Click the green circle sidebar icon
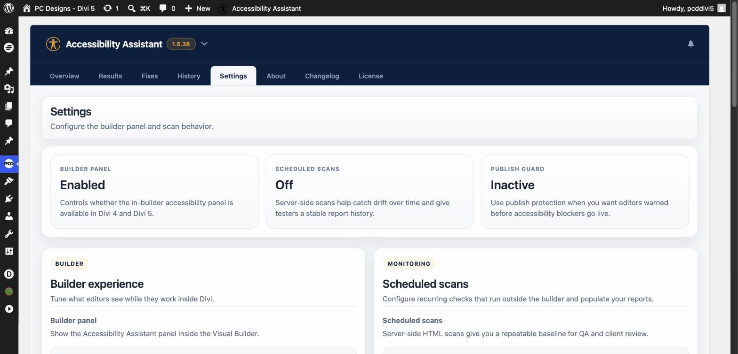 (x=9, y=292)
